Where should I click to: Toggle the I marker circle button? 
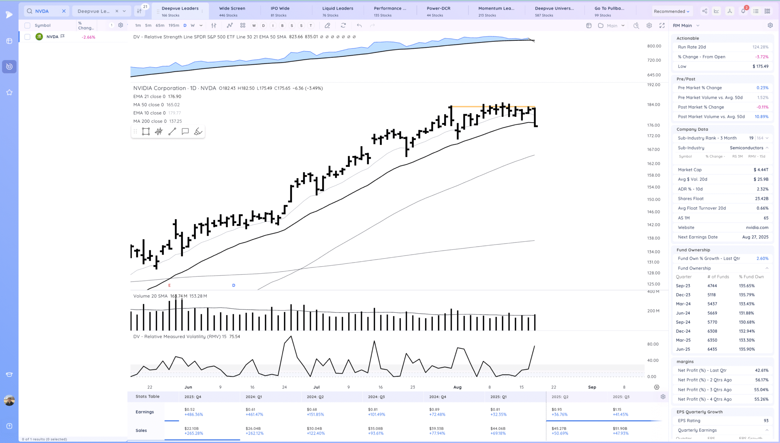pyautogui.click(x=273, y=26)
